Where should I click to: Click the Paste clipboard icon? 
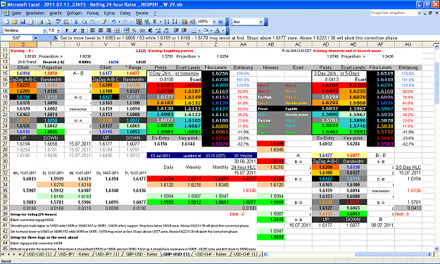click(92, 22)
